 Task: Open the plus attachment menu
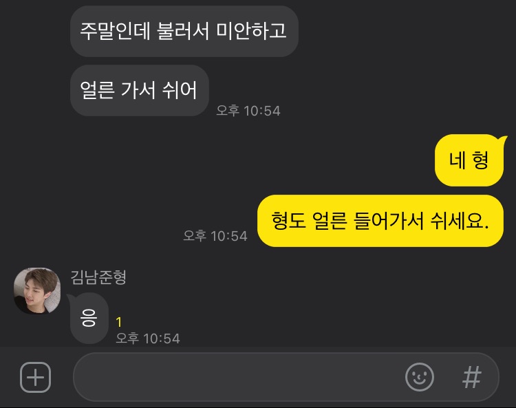36,377
